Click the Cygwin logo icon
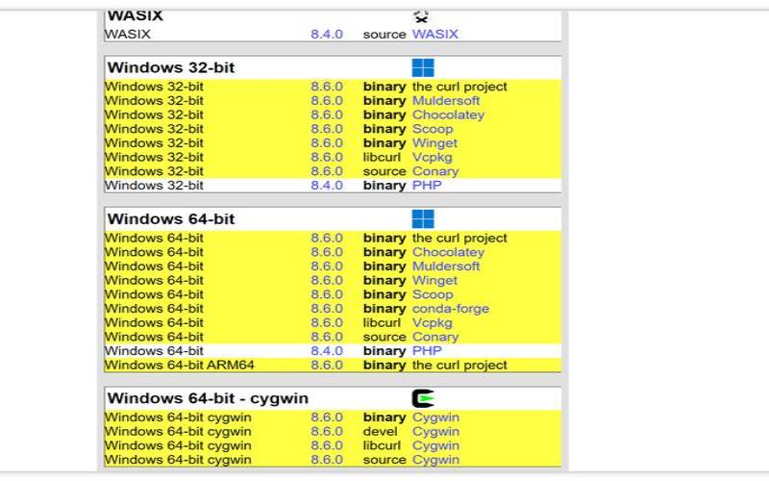The width and height of the screenshot is (769, 481). [423, 398]
